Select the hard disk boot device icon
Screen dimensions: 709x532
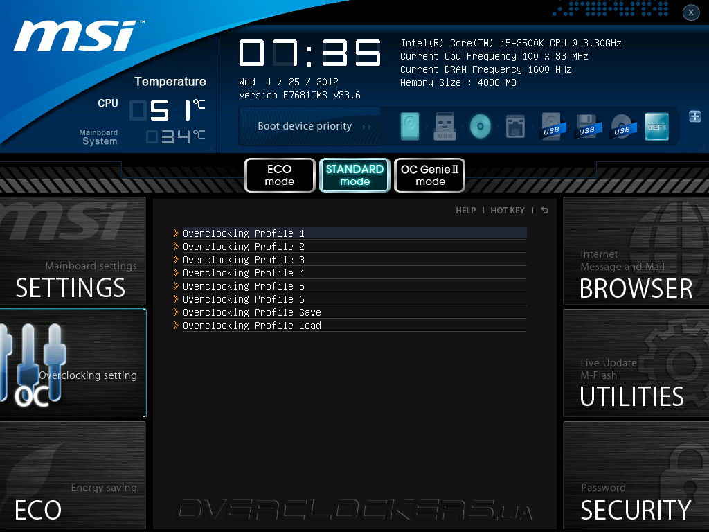pyautogui.click(x=410, y=126)
